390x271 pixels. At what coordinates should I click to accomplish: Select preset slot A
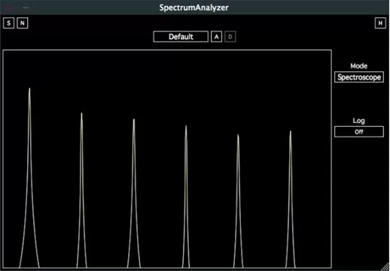pyautogui.click(x=216, y=37)
